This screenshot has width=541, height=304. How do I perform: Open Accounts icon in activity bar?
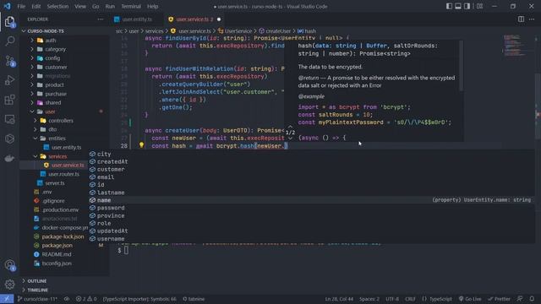(9, 265)
